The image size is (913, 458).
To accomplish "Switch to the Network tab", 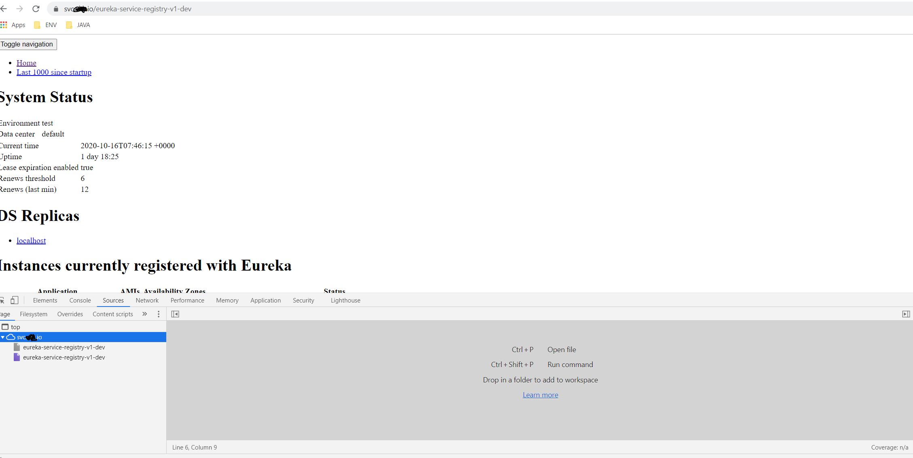I will click(x=147, y=300).
